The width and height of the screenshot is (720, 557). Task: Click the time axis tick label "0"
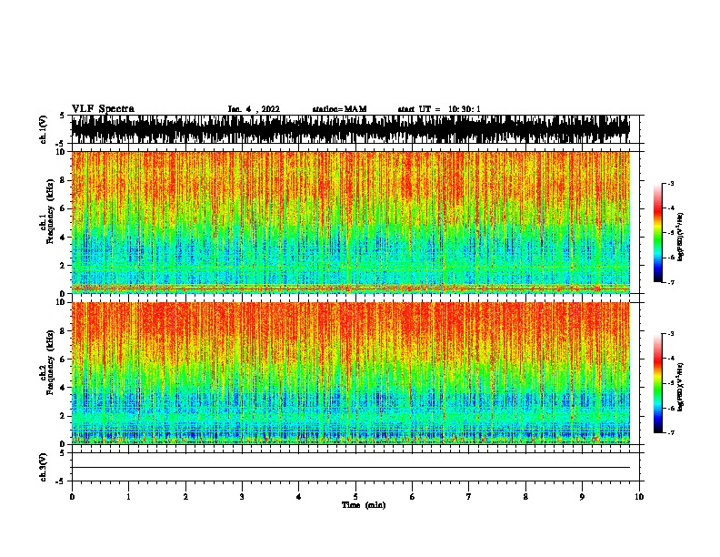pyautogui.click(x=72, y=496)
